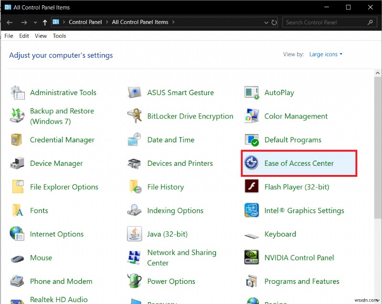Open Date and Time settings
The height and width of the screenshot is (304, 382).
click(x=170, y=140)
